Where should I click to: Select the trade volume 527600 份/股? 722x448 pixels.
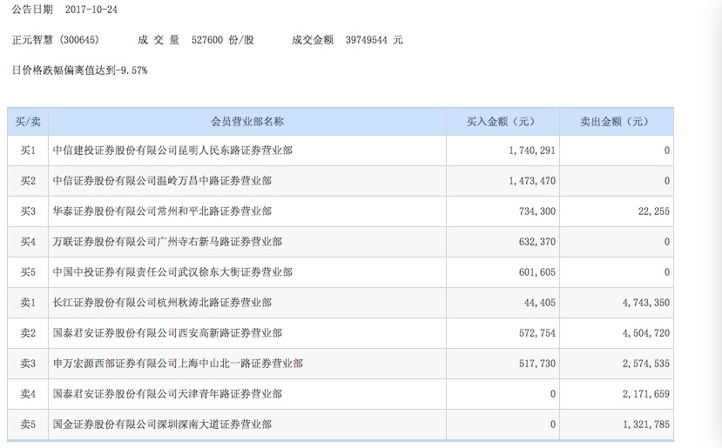[223, 40]
